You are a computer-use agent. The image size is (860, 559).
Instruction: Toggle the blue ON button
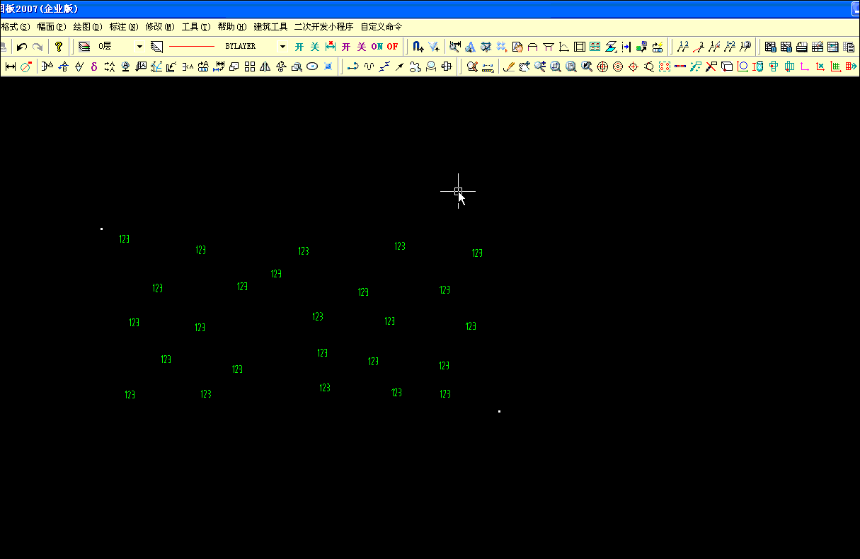[x=377, y=47]
